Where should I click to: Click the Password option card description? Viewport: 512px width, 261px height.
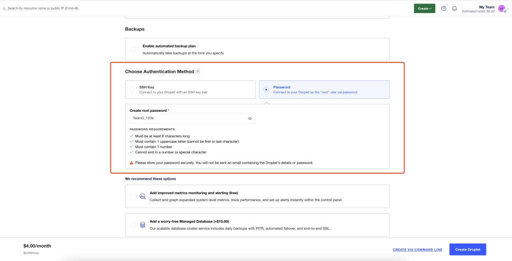click(315, 92)
